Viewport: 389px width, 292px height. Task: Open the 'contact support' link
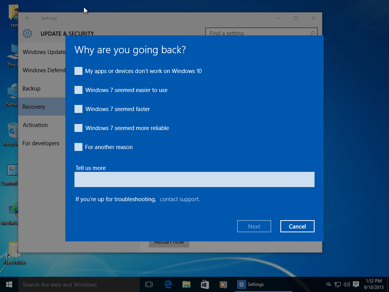click(180, 199)
